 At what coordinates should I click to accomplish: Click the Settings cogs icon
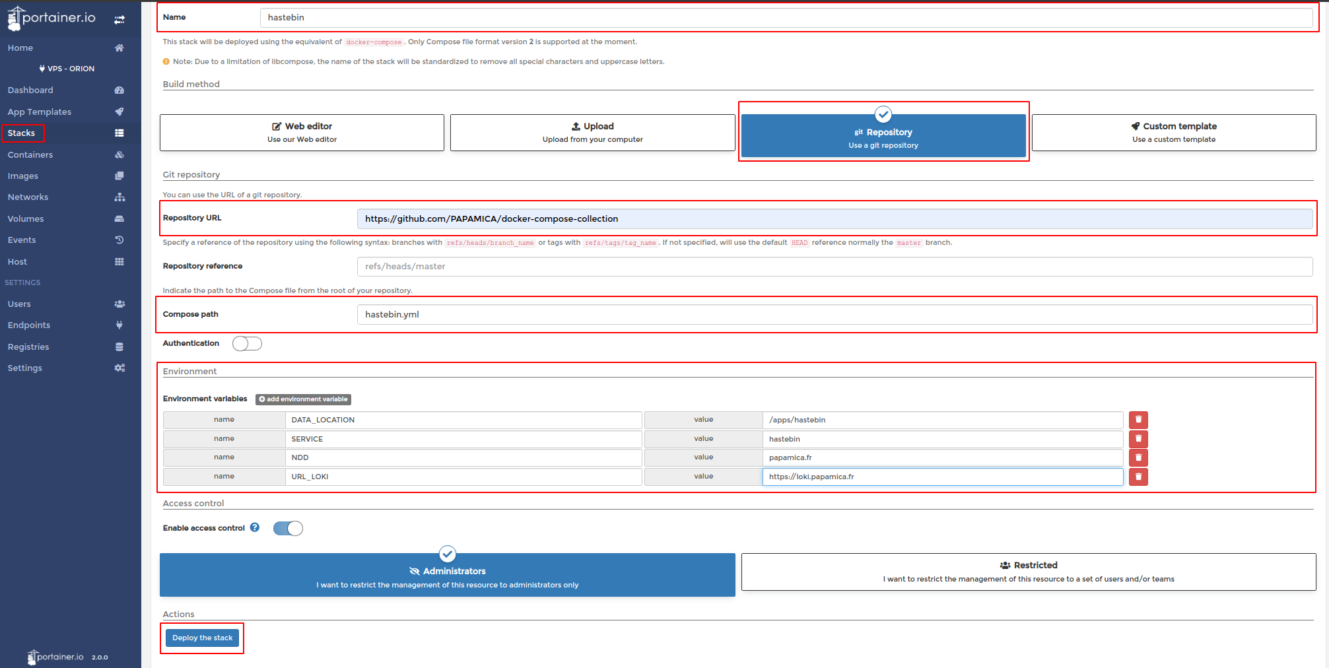pos(119,368)
